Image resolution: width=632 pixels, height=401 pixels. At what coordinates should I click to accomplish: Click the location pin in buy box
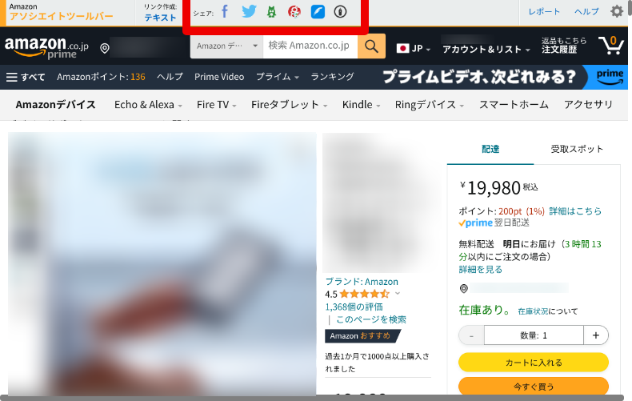pos(463,288)
